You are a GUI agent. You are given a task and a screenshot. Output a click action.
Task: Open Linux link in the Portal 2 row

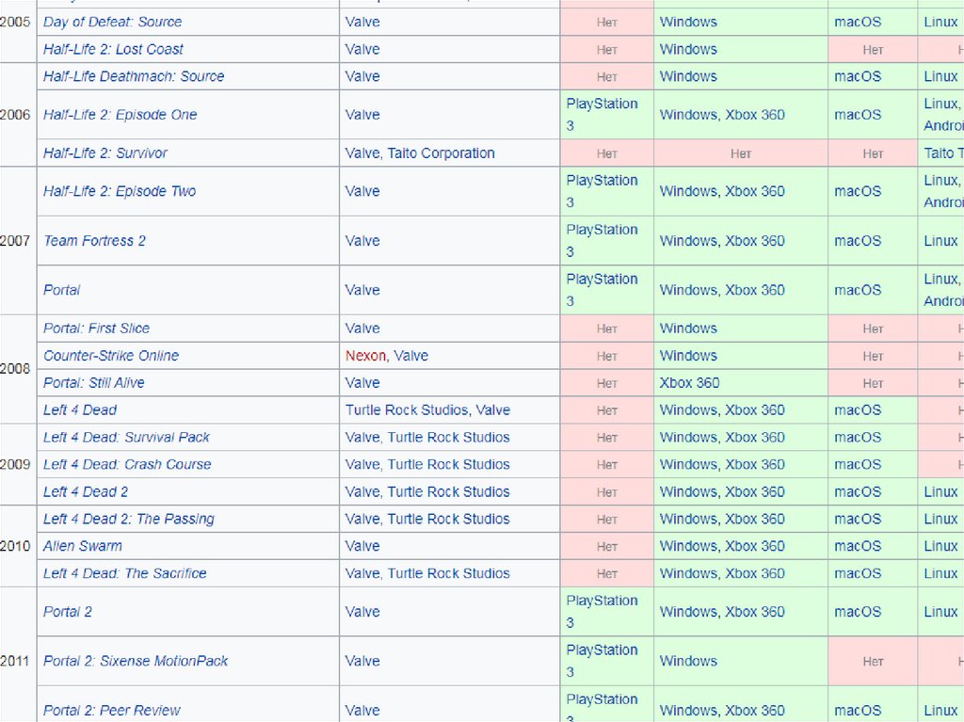(x=940, y=612)
